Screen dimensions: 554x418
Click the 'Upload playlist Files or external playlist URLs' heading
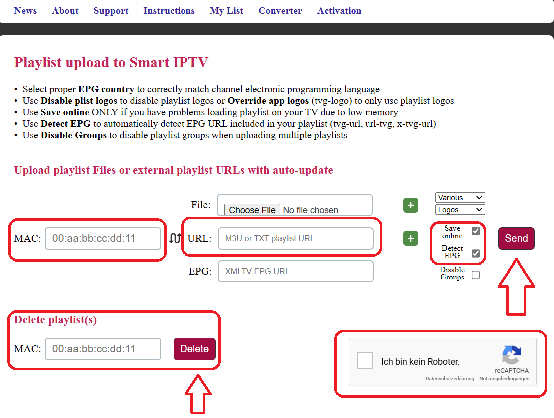pyautogui.click(x=174, y=170)
